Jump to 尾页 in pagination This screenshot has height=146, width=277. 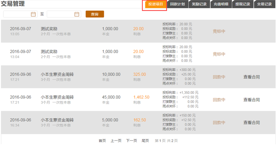(145, 141)
